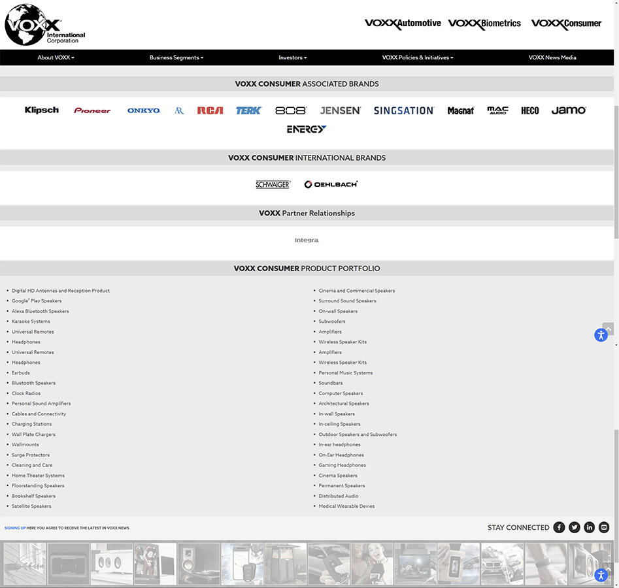Screen dimensions: 619x588
Task: Click 'Digital HD Antennas and Reception Product'
Action: click(x=61, y=291)
